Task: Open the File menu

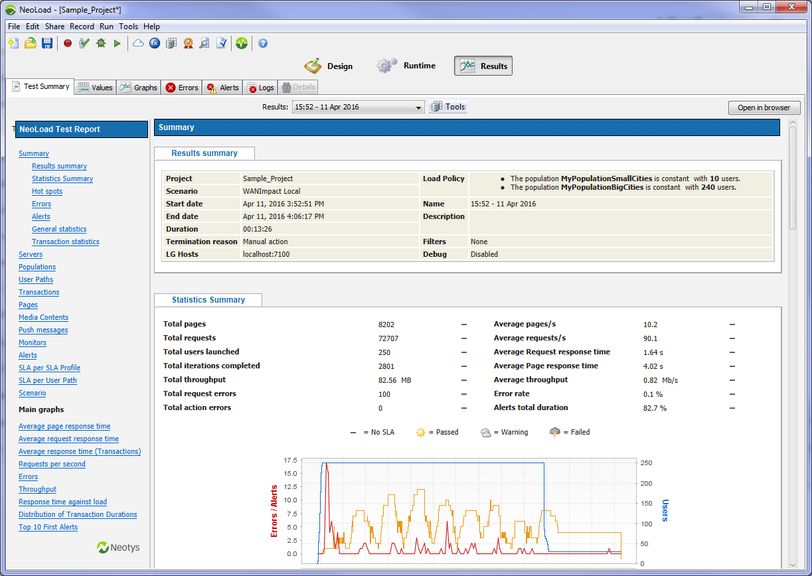Action: 14,27
